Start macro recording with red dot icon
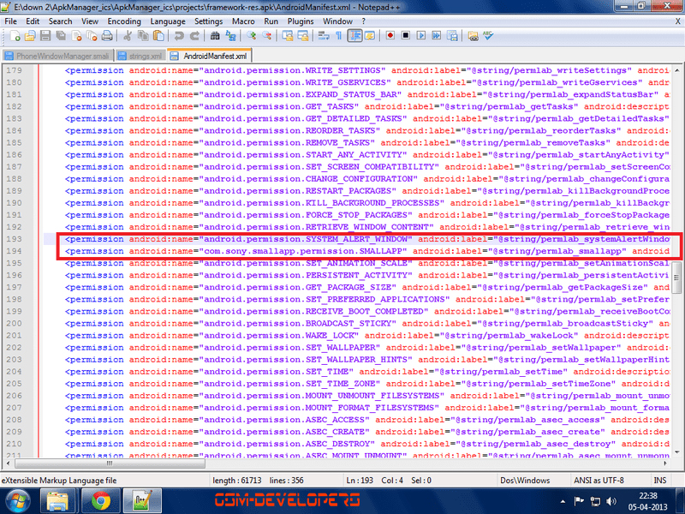Screen dimensions: 685x514 (390, 36)
